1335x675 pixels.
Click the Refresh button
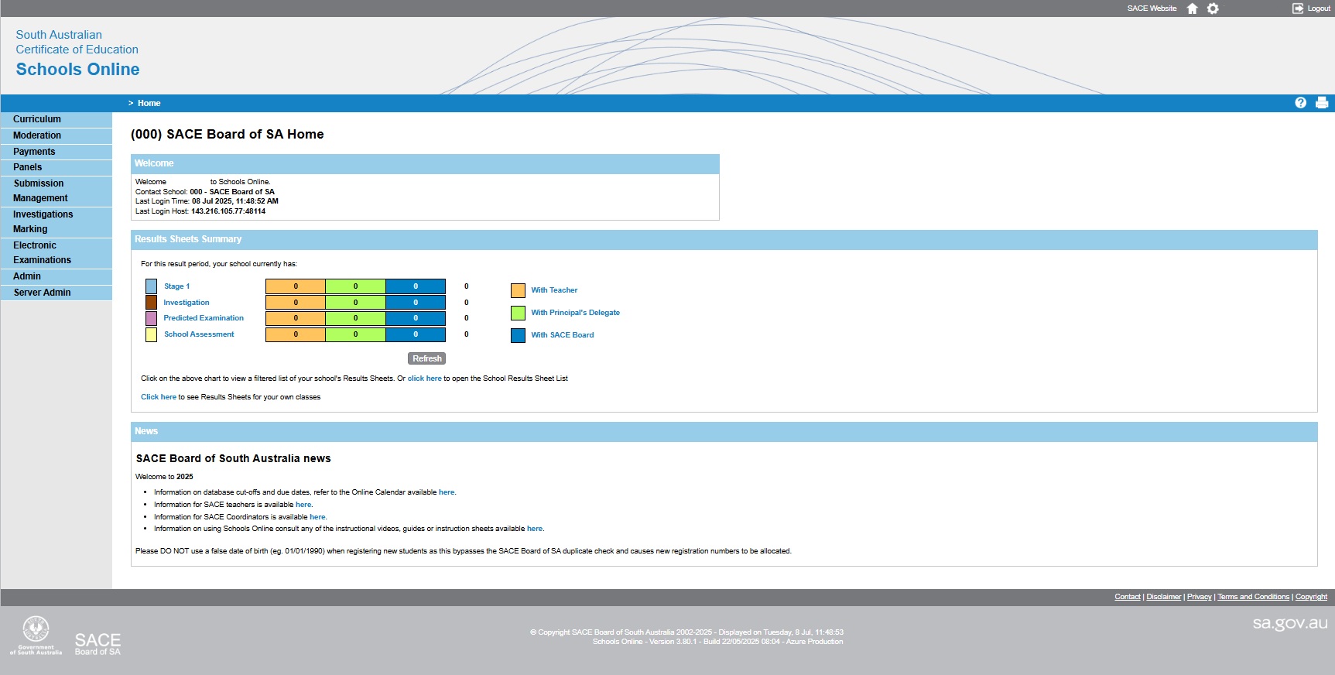pyautogui.click(x=427, y=358)
